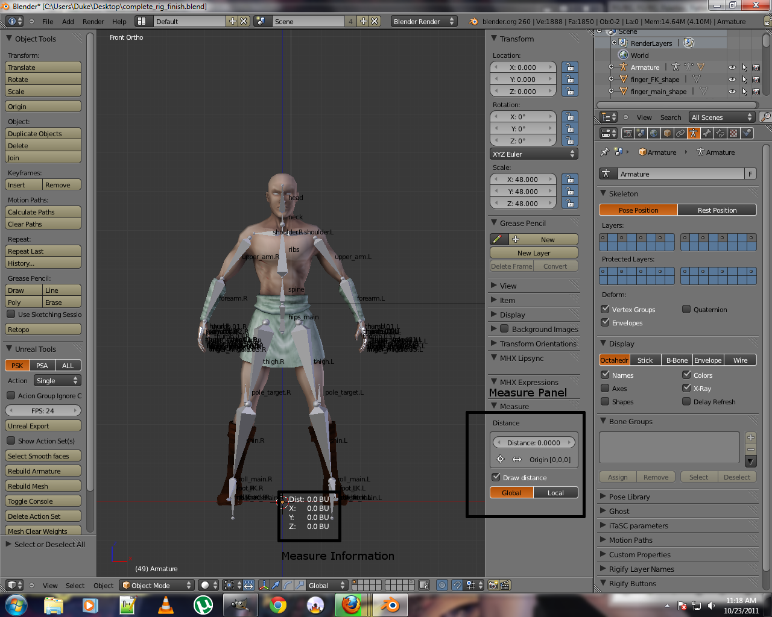Screen dimensions: 772x617
Task: Open the Texture properties tab (checker icon)
Action: coord(733,133)
